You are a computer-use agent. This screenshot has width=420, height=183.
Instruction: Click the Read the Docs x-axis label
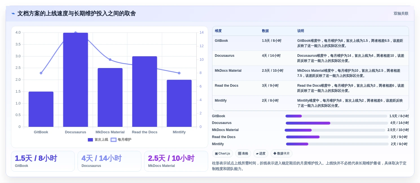pos(145,132)
